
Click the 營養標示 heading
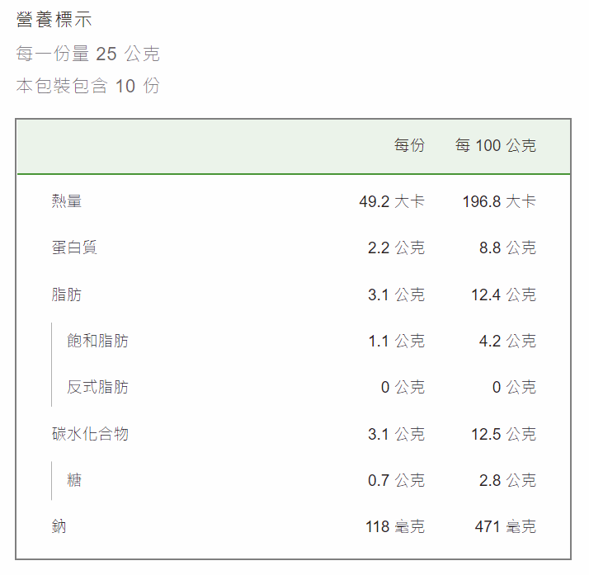pos(54,20)
